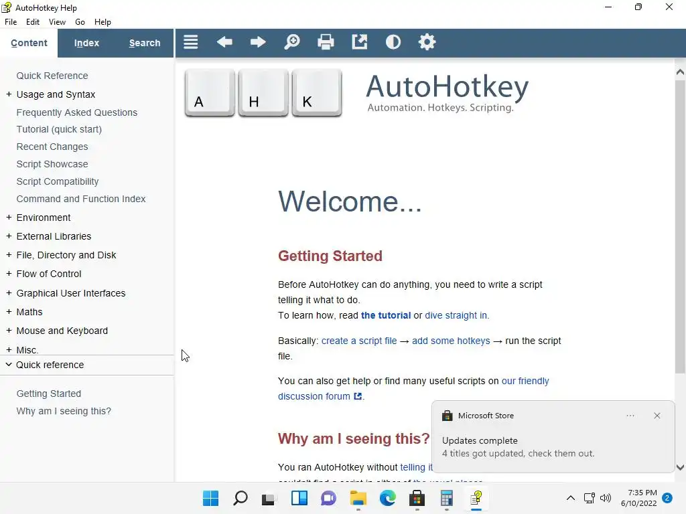Open Recent Changes topic
This screenshot has height=514, width=686.
pos(52,147)
